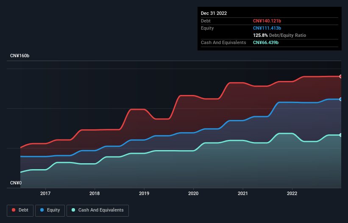This screenshot has width=348, height=223.
Task: Click the 2021 x-axis label
Action: tap(243, 193)
